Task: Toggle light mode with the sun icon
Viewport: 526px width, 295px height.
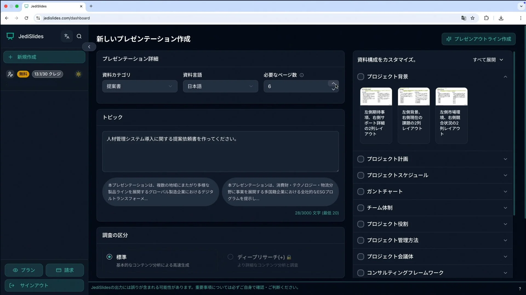Action: coord(78,74)
